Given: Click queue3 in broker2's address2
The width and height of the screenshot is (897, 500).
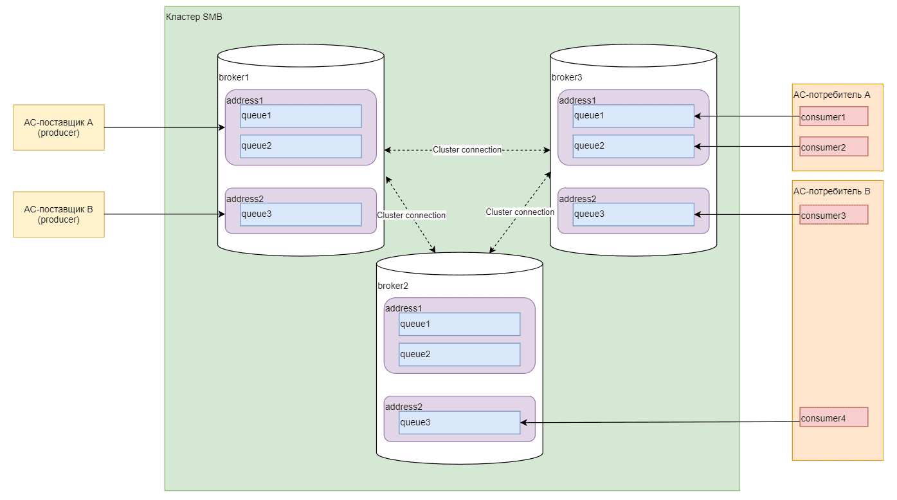Looking at the screenshot, I should [x=459, y=423].
